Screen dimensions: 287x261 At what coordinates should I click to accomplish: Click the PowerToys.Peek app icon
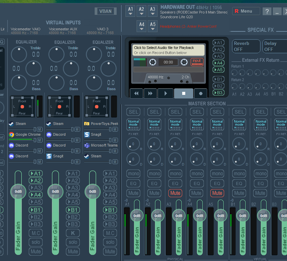(87, 124)
